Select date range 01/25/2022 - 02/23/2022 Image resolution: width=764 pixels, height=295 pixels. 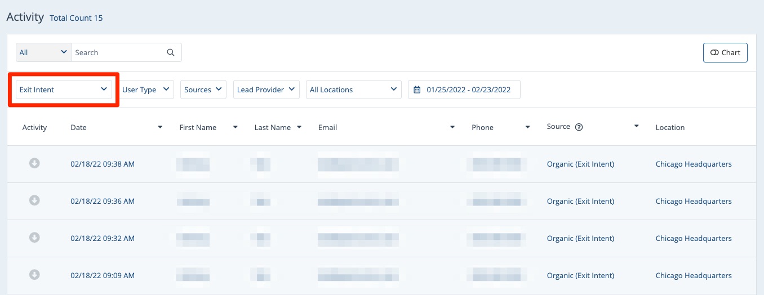[x=468, y=90]
